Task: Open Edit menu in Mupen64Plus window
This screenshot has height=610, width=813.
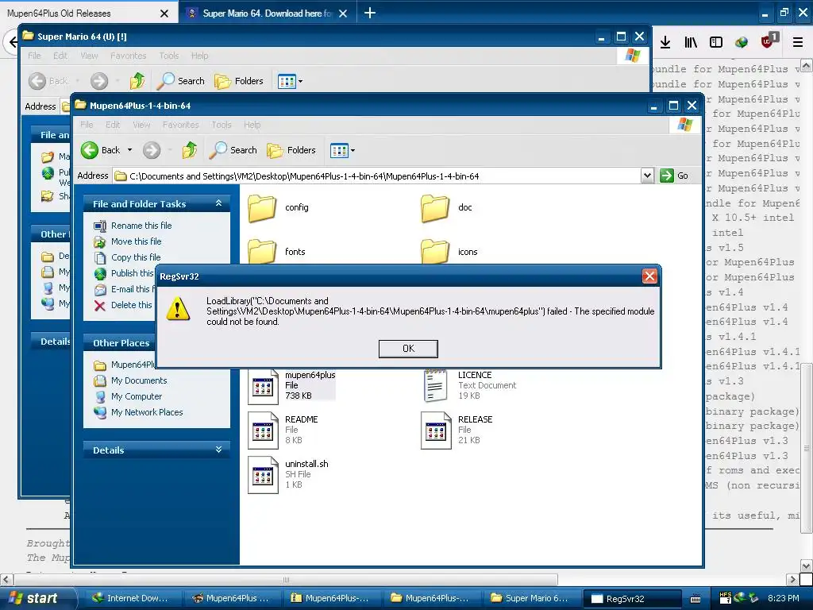Action: (113, 125)
